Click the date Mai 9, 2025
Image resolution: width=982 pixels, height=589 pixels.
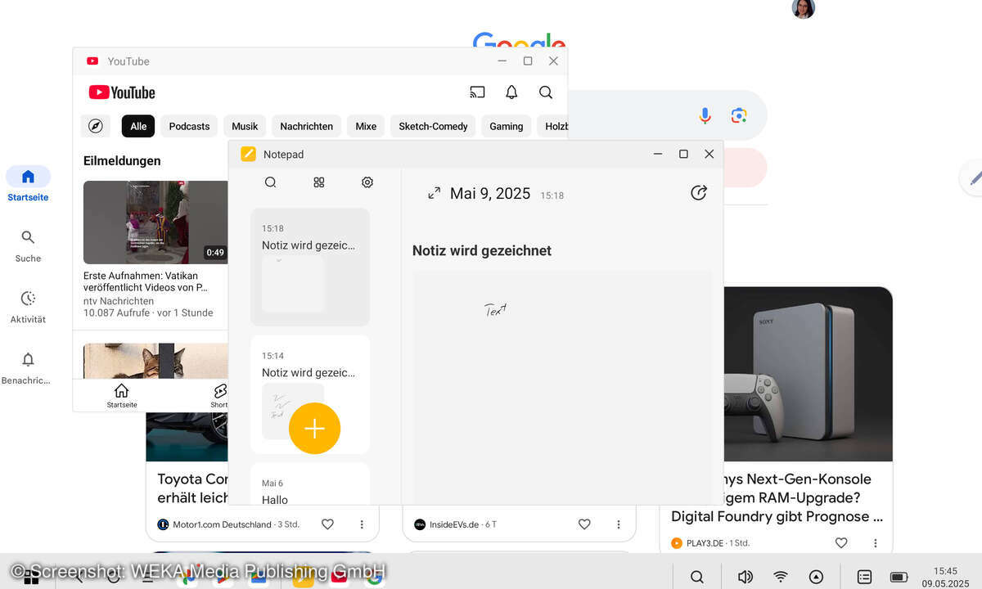coord(490,194)
